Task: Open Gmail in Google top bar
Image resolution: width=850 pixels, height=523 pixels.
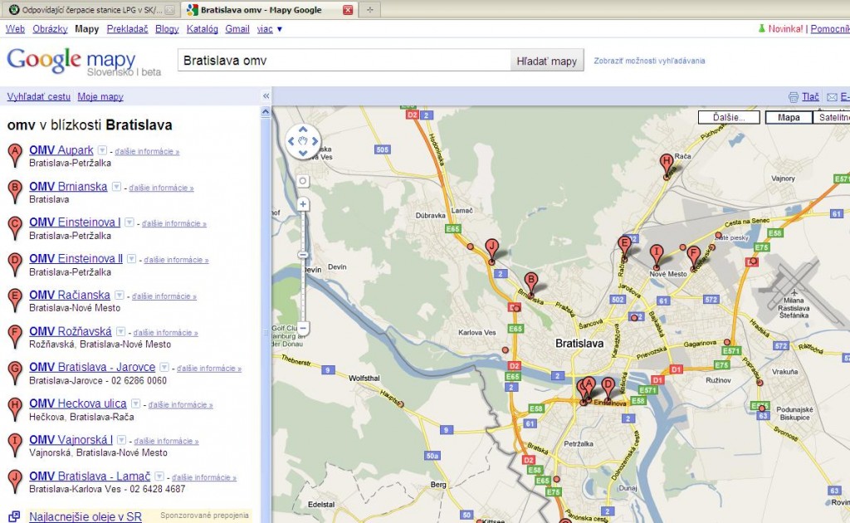Action: (x=237, y=29)
